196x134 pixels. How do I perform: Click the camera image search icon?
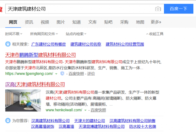(158, 9)
